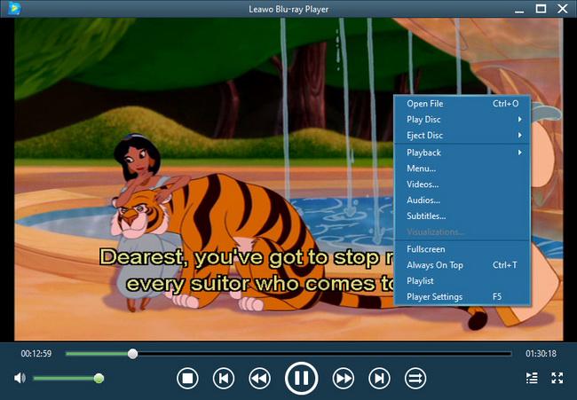
Task: Pause the movie
Action: (x=301, y=379)
